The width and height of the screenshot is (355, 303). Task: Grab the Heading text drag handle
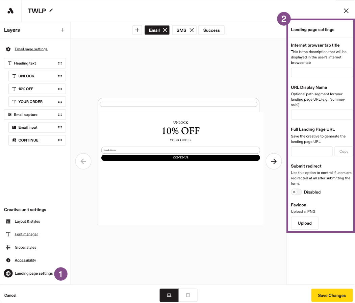60,64
